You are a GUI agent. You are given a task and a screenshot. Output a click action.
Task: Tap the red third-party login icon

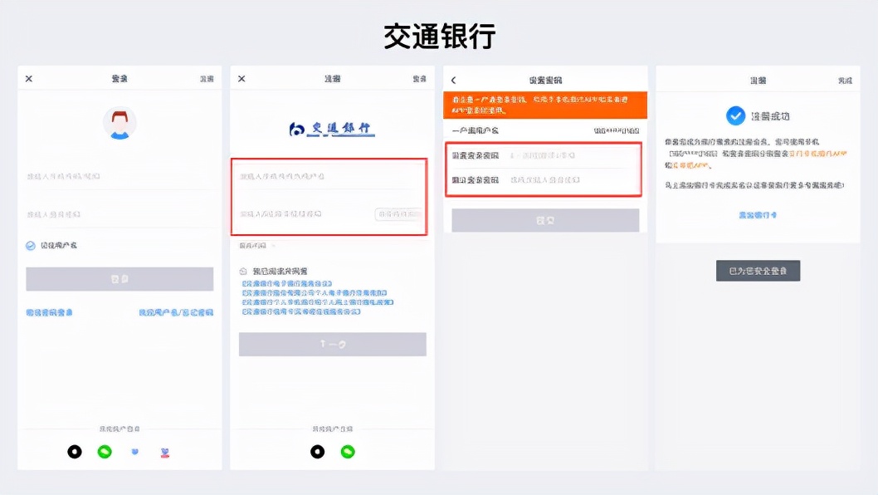[x=164, y=451]
